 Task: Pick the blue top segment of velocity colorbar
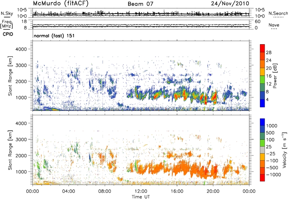[262, 122]
